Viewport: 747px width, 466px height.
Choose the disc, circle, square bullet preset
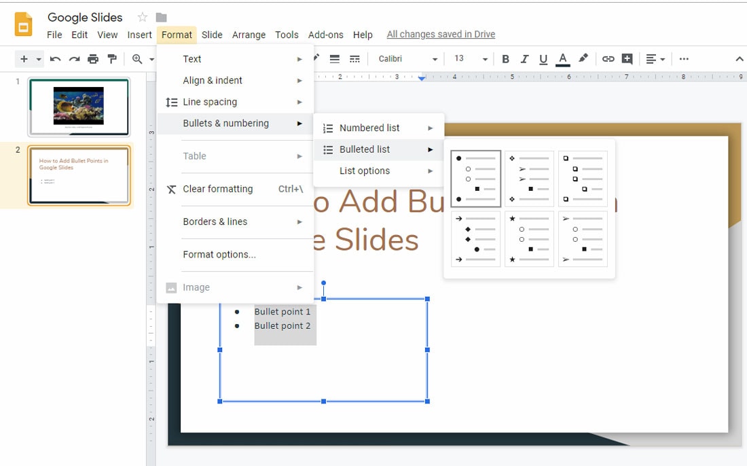(475, 179)
